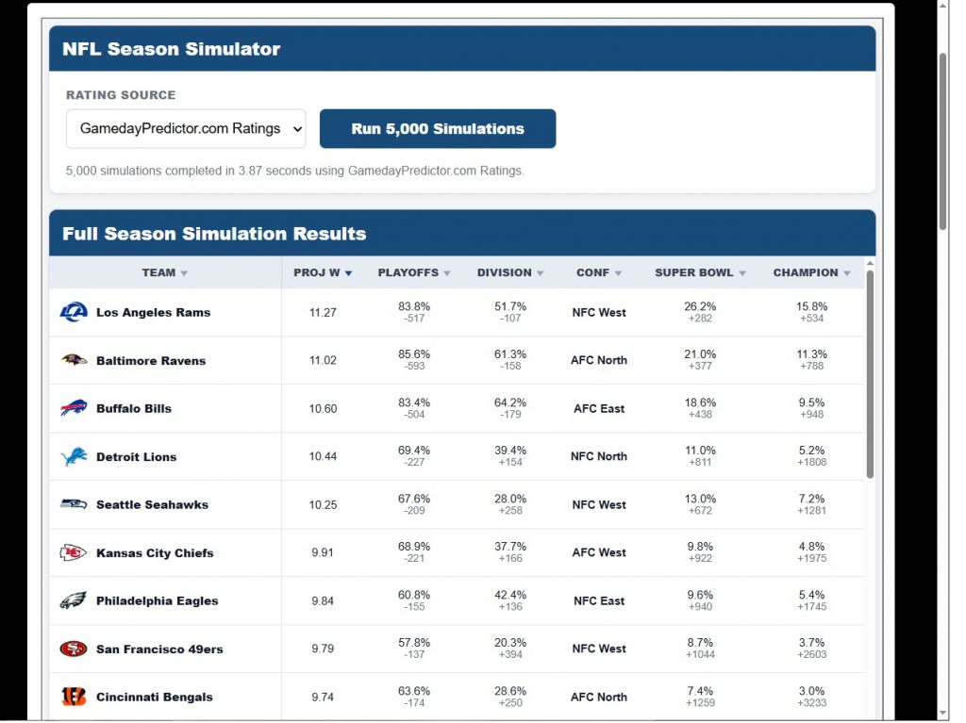The height and width of the screenshot is (723, 966).
Task: Click the Kansas City Chiefs logo
Action: tap(74, 552)
